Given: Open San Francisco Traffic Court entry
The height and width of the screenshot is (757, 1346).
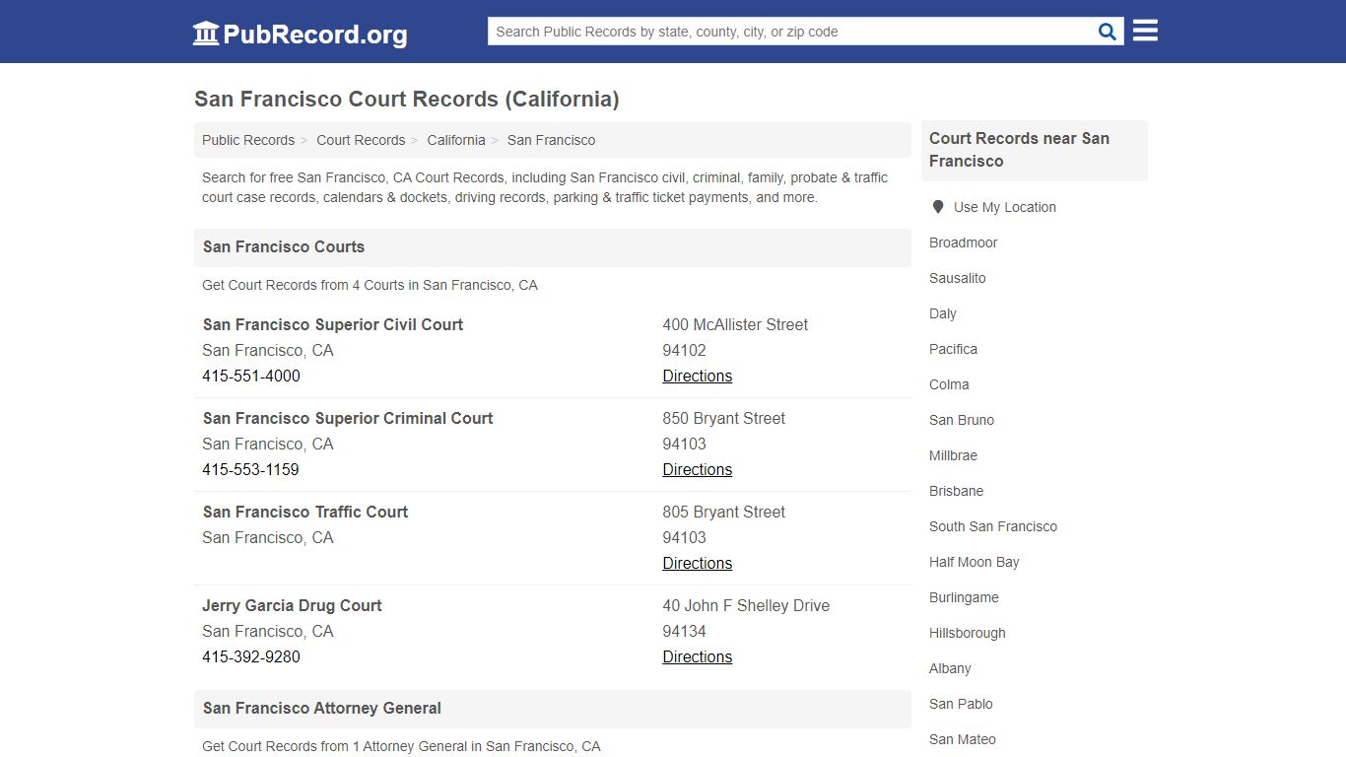Looking at the screenshot, I should click(x=305, y=512).
